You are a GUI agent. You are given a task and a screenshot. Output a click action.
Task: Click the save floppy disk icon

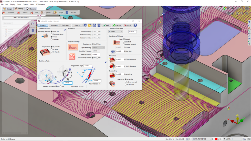click(x=95, y=25)
